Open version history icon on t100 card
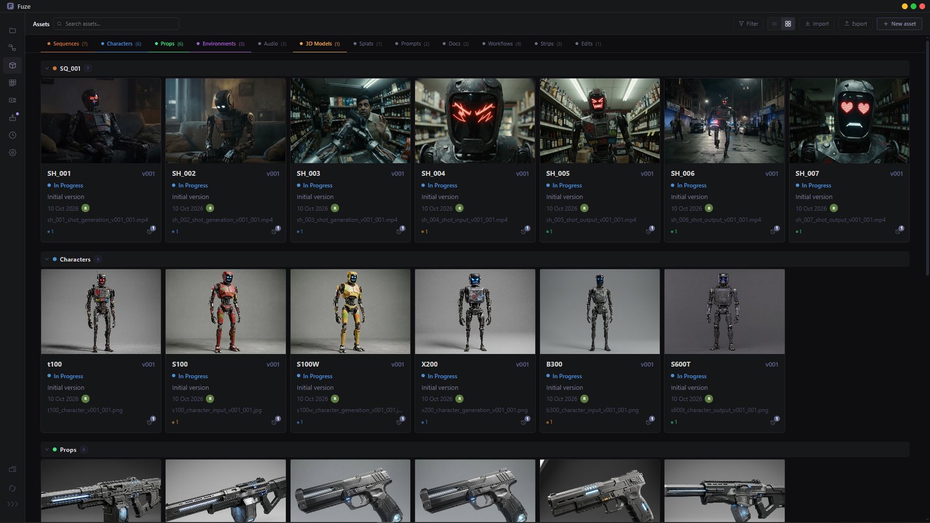The width and height of the screenshot is (930, 523). [151, 421]
